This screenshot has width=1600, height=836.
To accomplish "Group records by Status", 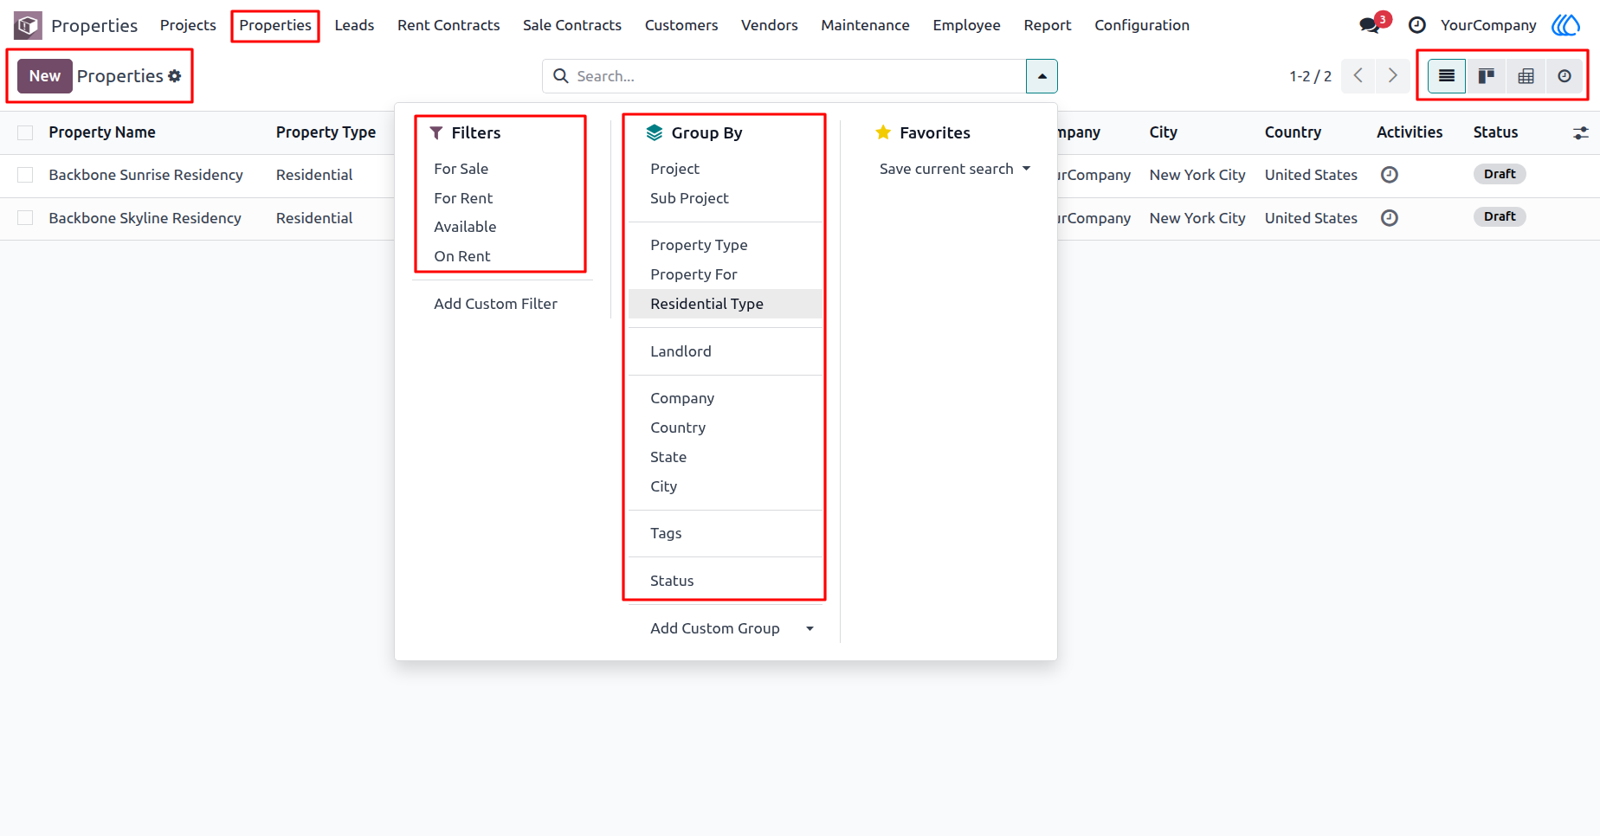I will (x=672, y=581).
